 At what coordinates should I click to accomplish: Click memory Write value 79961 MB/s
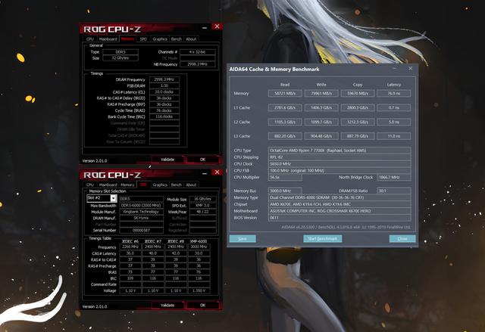tap(321, 93)
